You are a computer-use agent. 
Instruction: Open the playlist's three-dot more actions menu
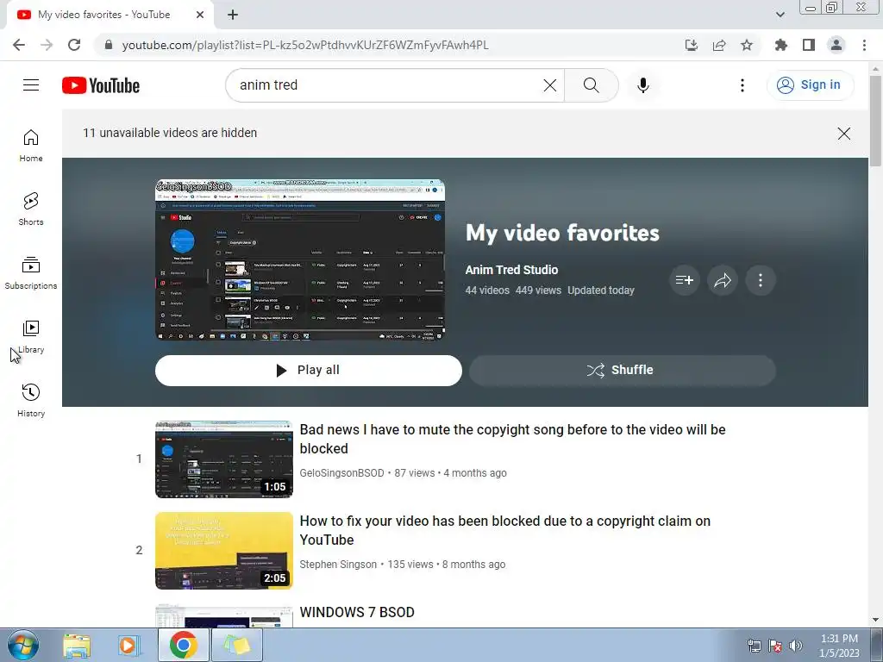point(761,280)
